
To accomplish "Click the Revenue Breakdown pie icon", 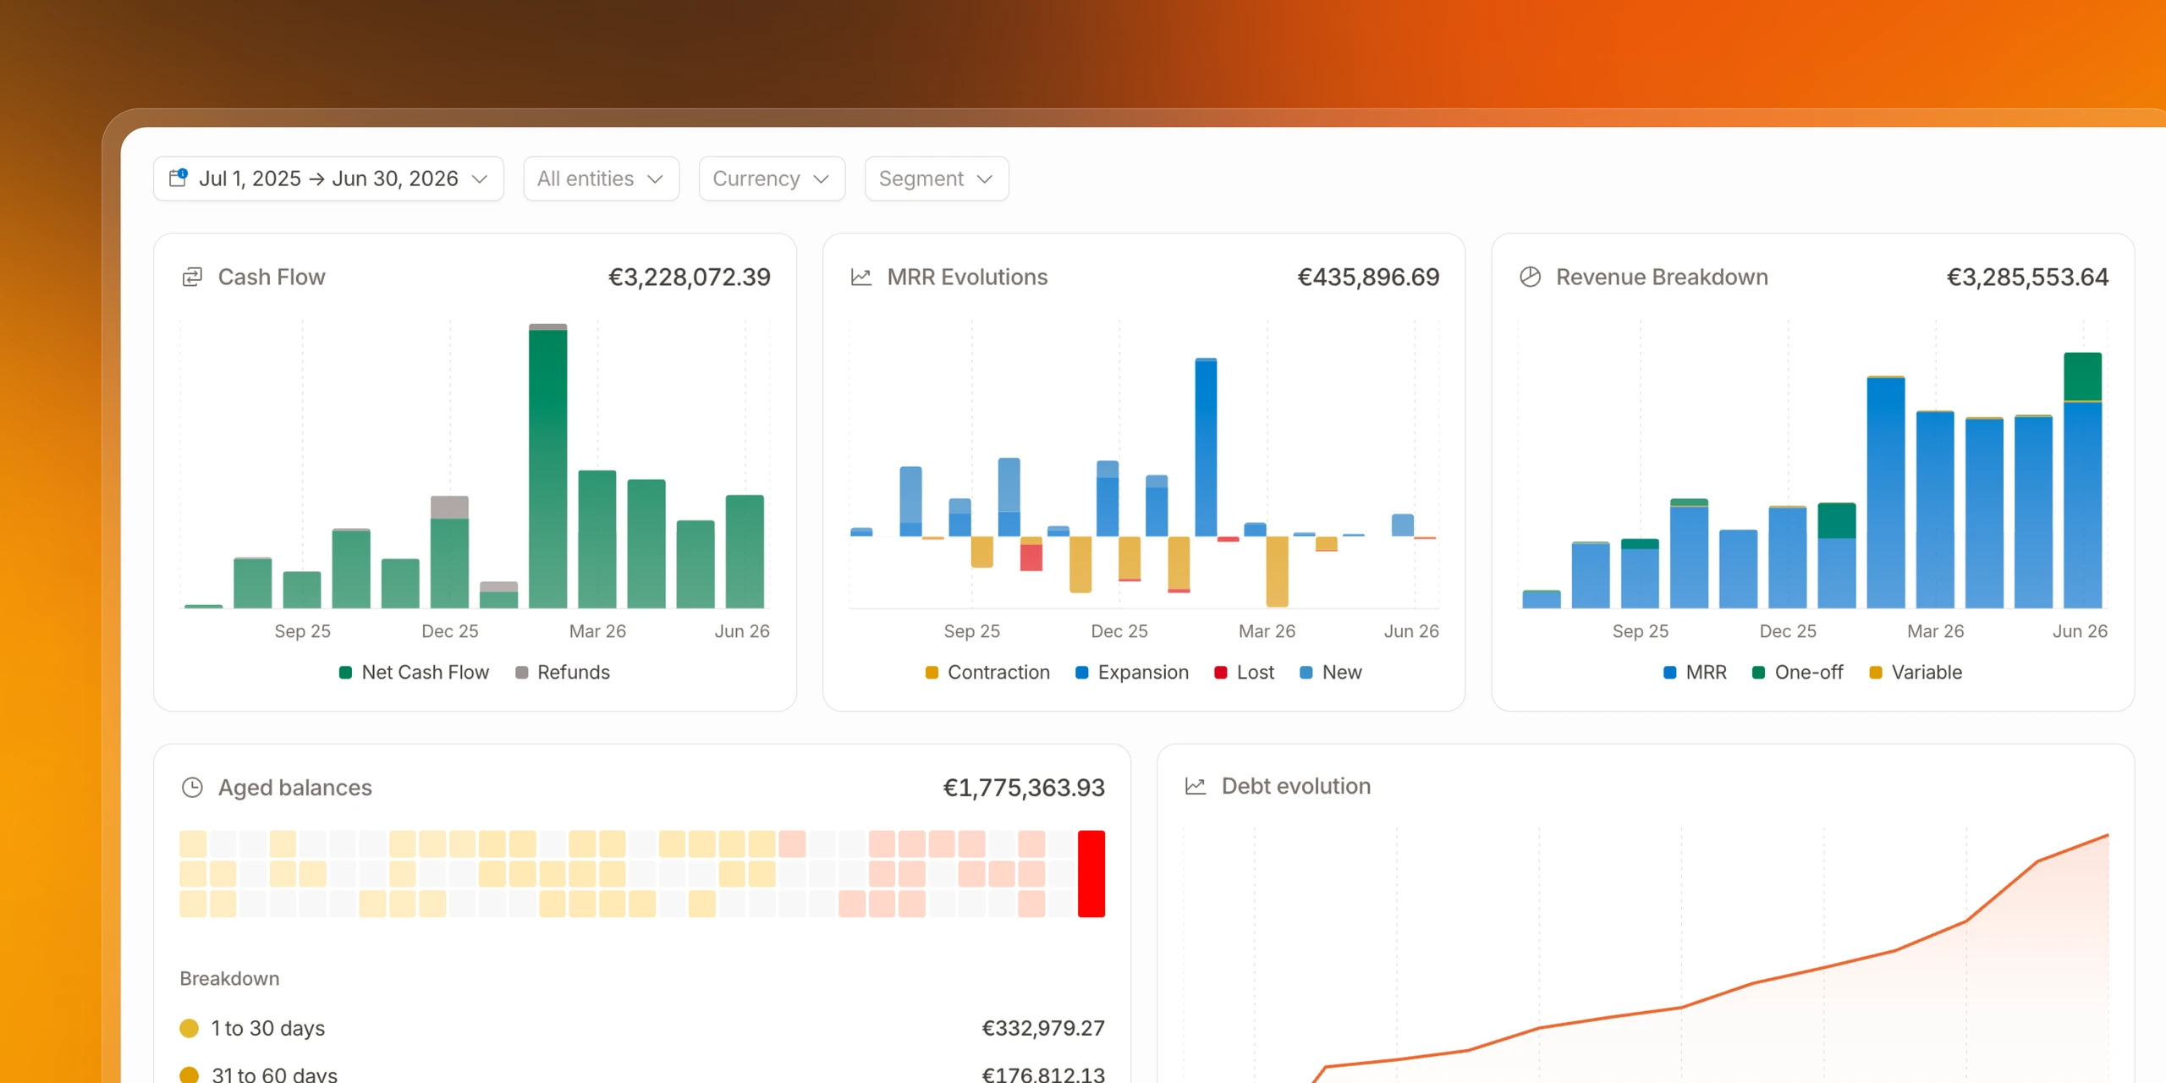I will (1530, 277).
